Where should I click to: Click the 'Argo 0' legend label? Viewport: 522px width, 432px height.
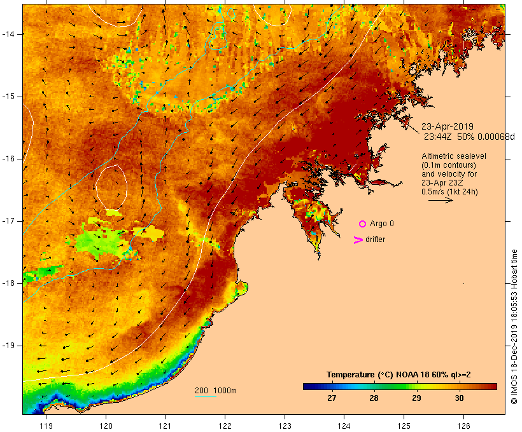tap(382, 224)
